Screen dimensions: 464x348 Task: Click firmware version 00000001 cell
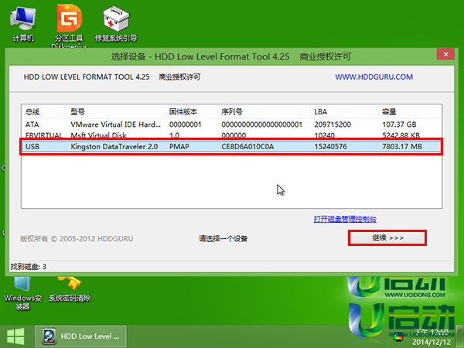coord(186,125)
